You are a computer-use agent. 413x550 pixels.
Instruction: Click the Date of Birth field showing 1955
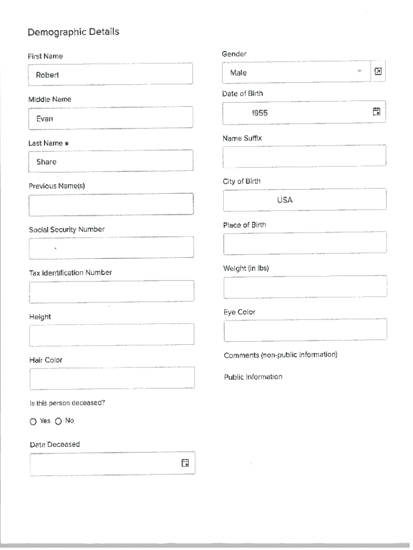(295, 113)
